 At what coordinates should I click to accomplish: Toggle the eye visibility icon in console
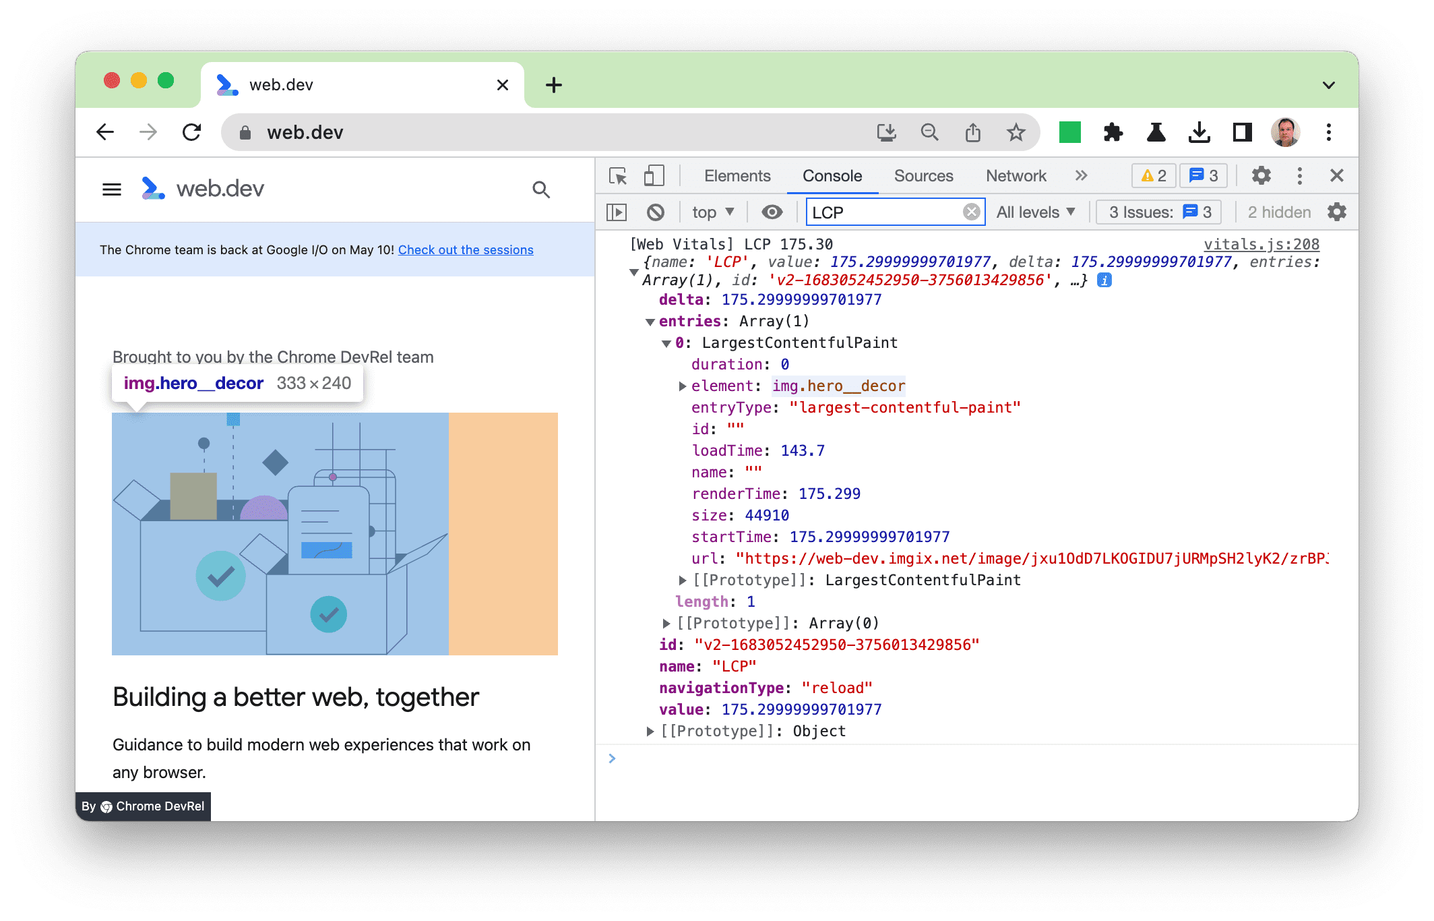(774, 213)
